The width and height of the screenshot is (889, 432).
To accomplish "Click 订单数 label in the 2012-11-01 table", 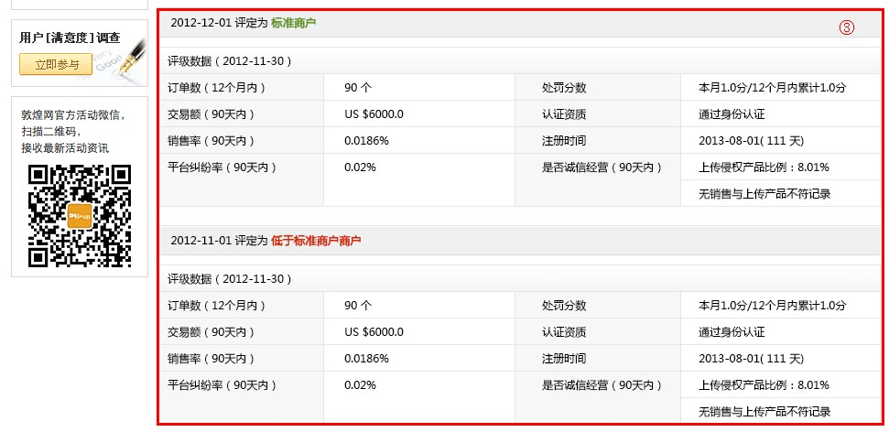I will click(x=217, y=306).
